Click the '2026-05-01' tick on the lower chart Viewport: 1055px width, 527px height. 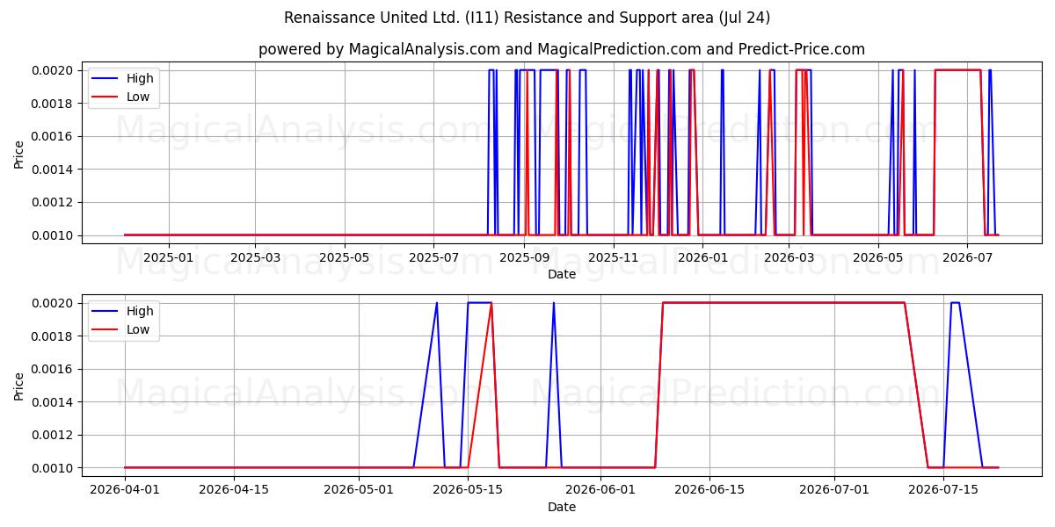359,490
